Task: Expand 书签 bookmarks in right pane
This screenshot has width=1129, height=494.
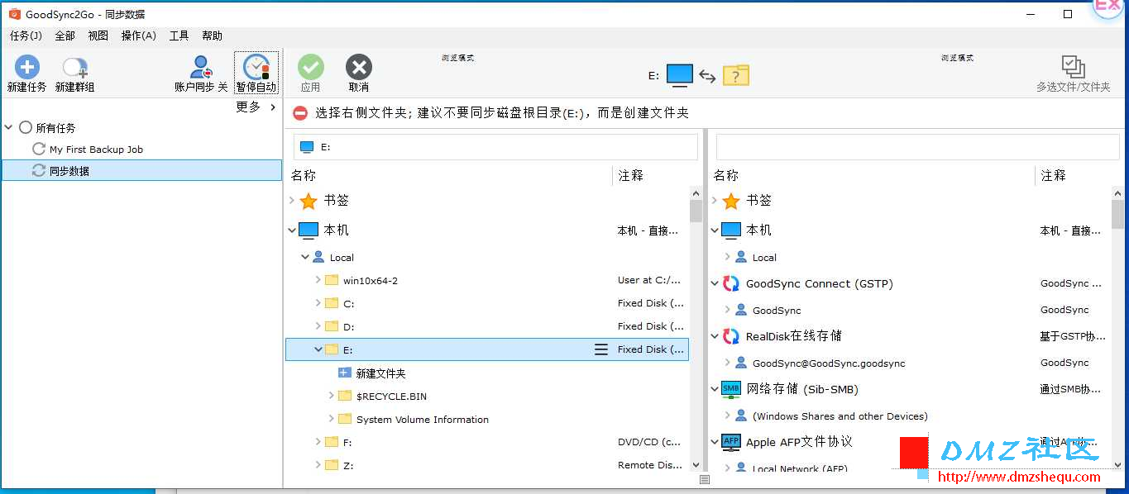Action: [715, 200]
